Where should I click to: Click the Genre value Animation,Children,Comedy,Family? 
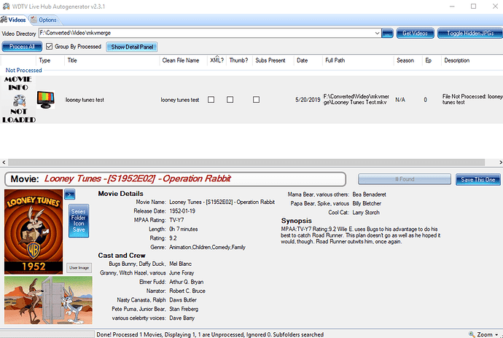click(207, 247)
